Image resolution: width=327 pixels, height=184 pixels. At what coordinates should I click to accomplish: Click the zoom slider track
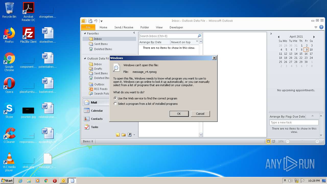[x=302, y=141]
